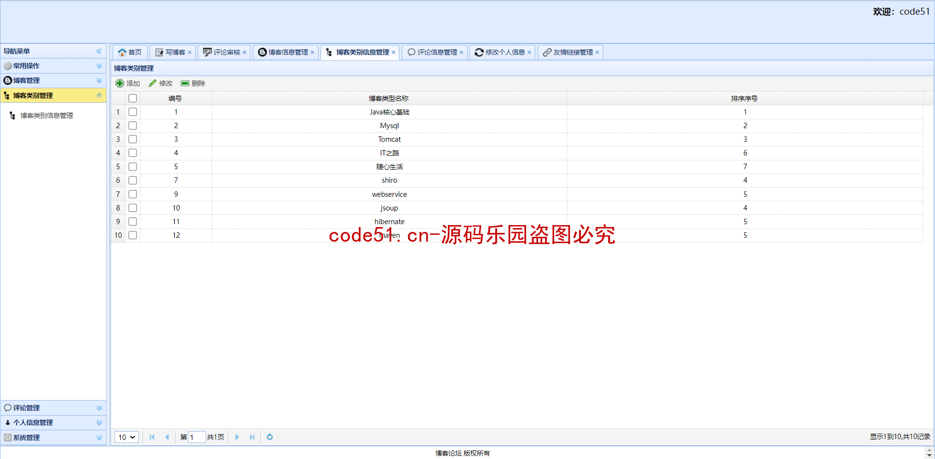Click the hibernate category name cell
This screenshot has width=935, height=459.
point(389,222)
